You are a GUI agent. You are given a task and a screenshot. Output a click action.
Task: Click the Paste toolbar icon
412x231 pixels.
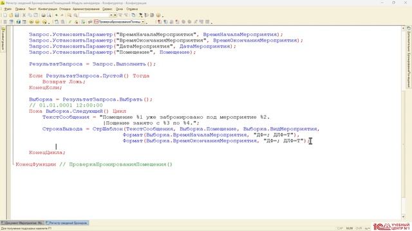click(36, 15)
